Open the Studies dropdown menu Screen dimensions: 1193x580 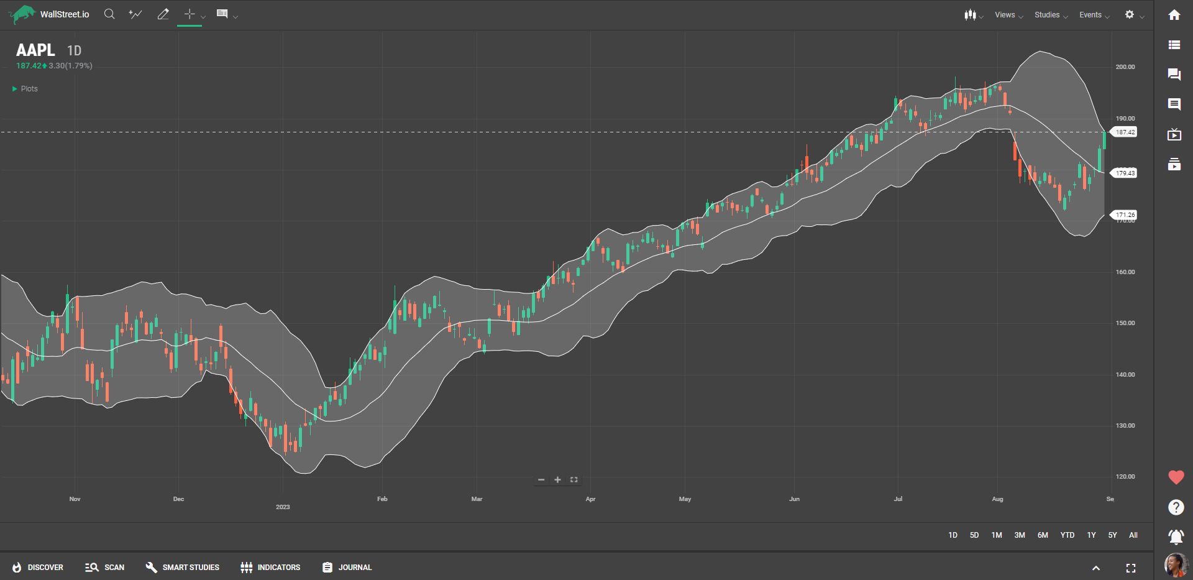coord(1051,15)
